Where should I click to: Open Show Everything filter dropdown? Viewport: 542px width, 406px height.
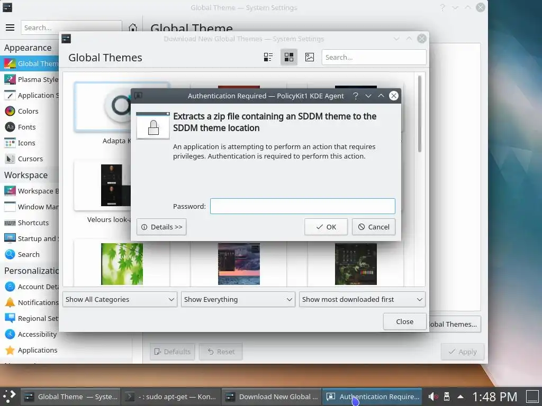pyautogui.click(x=238, y=299)
